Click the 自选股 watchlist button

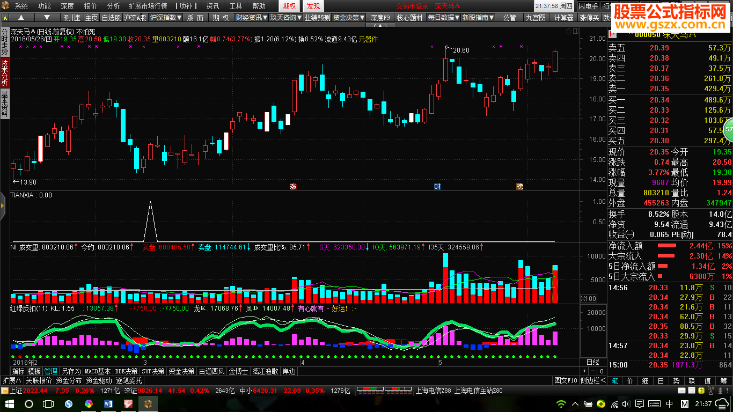[111, 18]
